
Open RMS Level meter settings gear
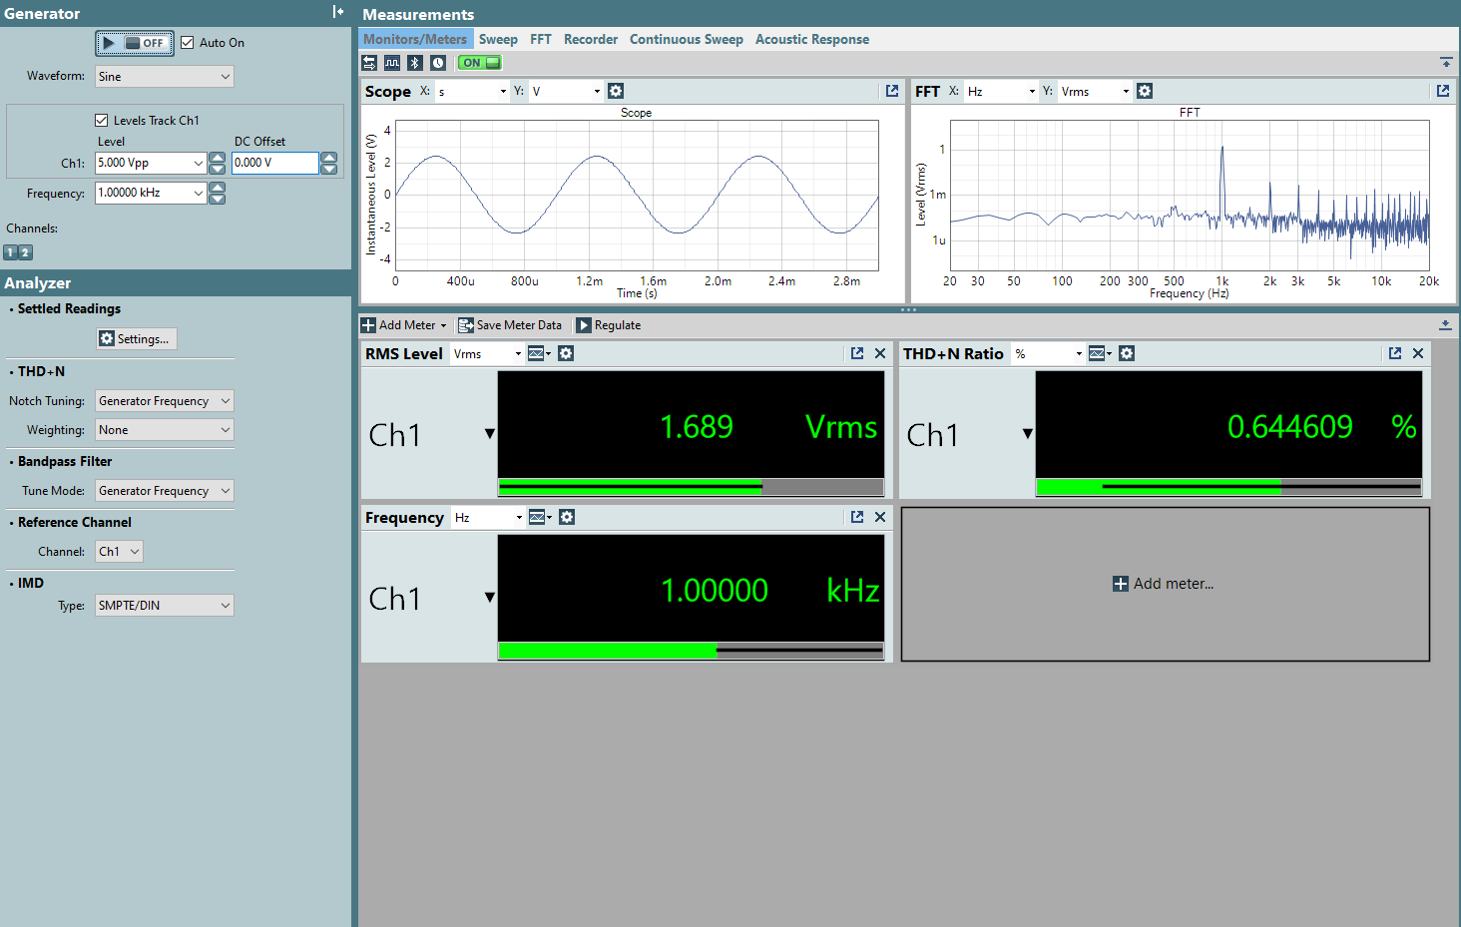[x=566, y=353]
